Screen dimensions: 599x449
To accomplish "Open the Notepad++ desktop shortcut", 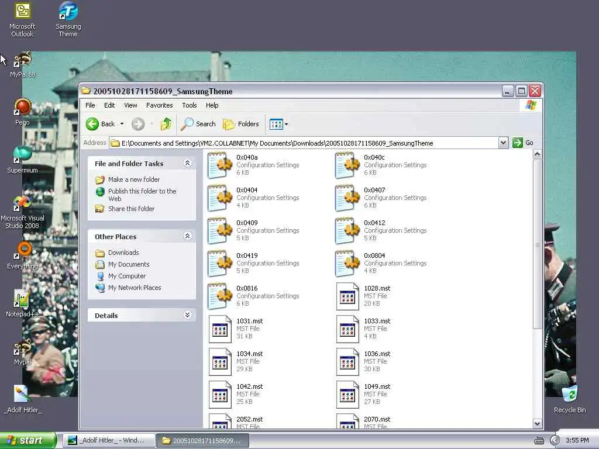I will click(x=23, y=303).
